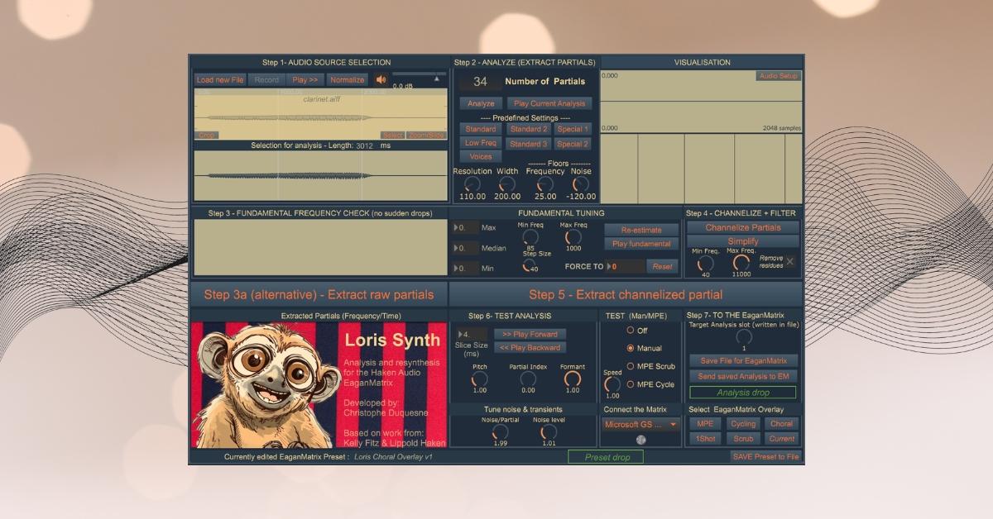Image resolution: width=993 pixels, height=519 pixels.
Task: Click the Noise/Partial knob
Action: click(x=500, y=431)
